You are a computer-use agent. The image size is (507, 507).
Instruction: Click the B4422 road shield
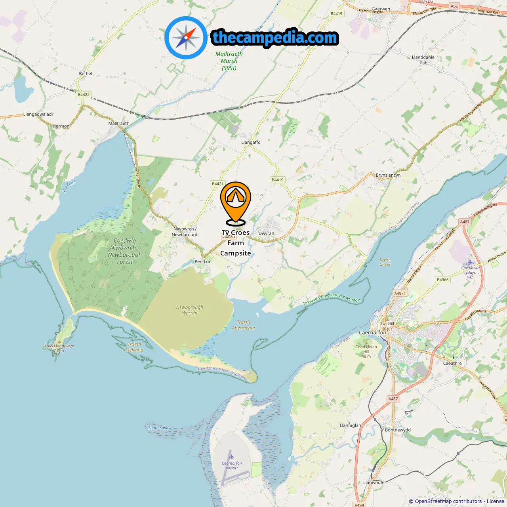84,95
